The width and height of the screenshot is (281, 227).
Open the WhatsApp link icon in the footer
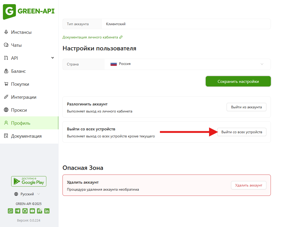tap(10, 211)
